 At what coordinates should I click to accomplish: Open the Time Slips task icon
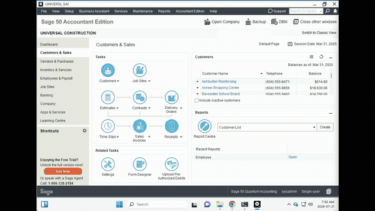pos(108,126)
